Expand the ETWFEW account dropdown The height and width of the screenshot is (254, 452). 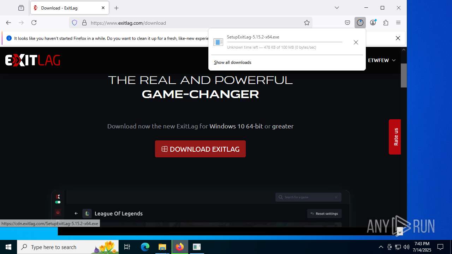(382, 60)
